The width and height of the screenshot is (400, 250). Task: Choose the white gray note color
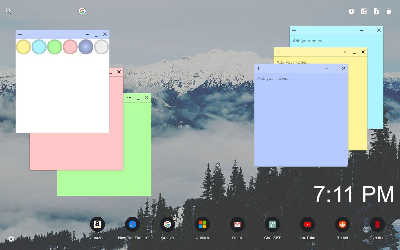pos(102,47)
